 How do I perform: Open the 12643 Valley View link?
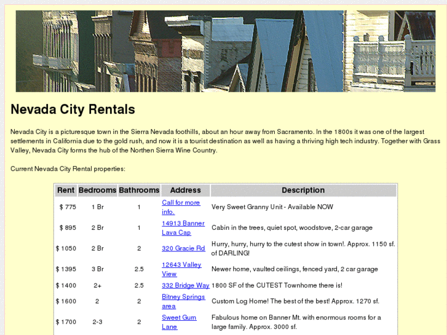(181, 269)
